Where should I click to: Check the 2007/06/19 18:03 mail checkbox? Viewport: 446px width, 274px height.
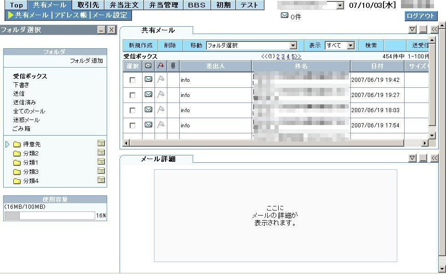click(x=132, y=110)
